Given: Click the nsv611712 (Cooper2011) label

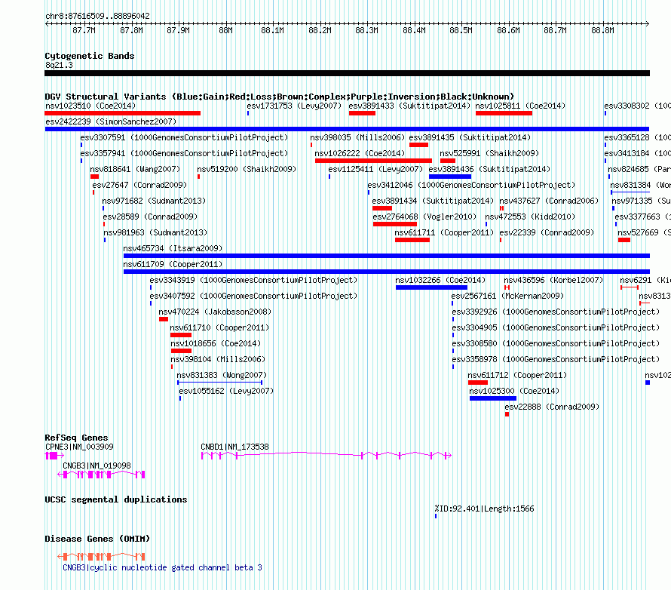Looking at the screenshot, I should click(x=517, y=375).
